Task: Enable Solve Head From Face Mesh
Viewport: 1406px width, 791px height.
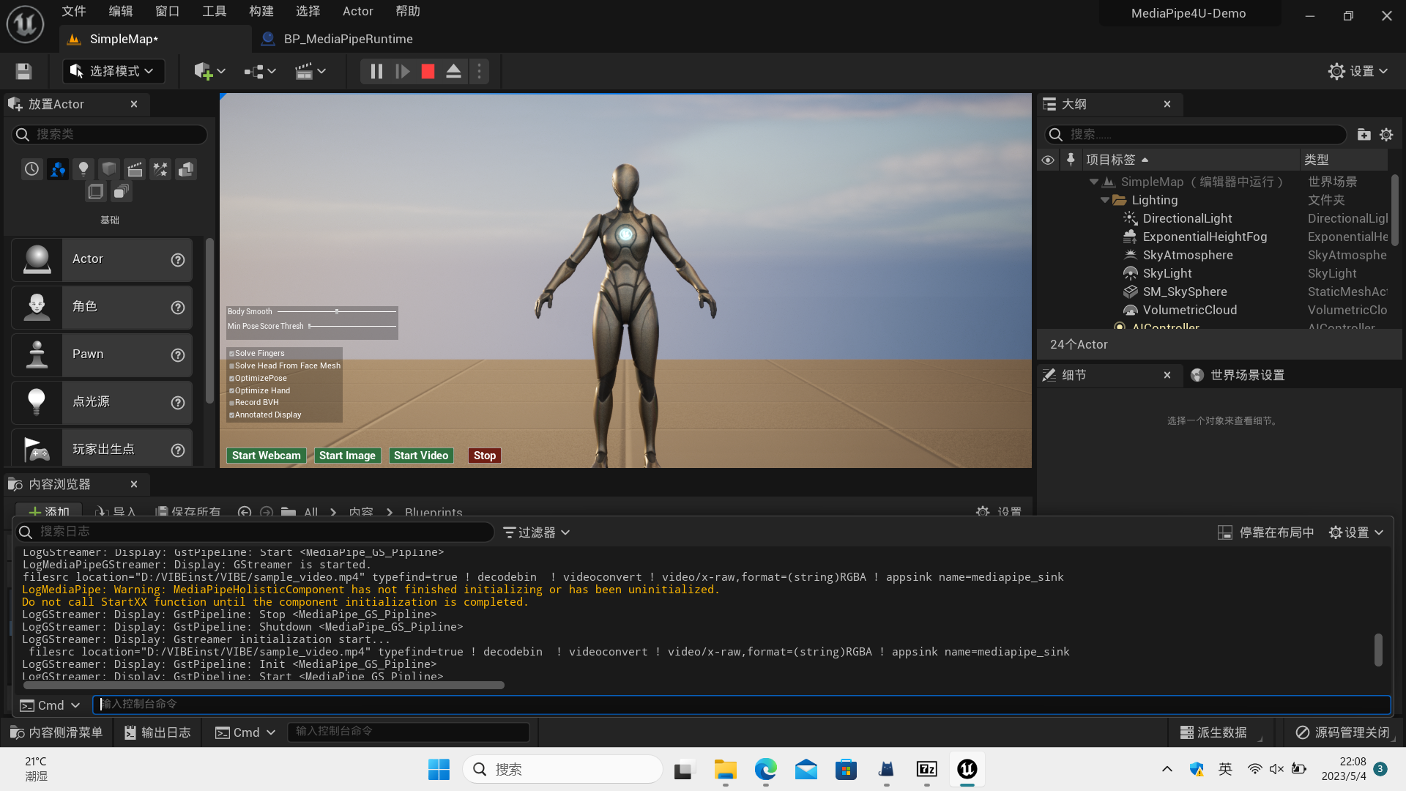Action: (x=231, y=365)
